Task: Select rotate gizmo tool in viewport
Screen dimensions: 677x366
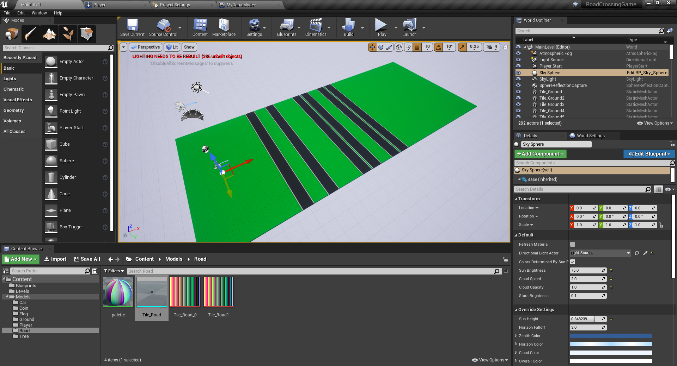Action: pyautogui.click(x=381, y=47)
